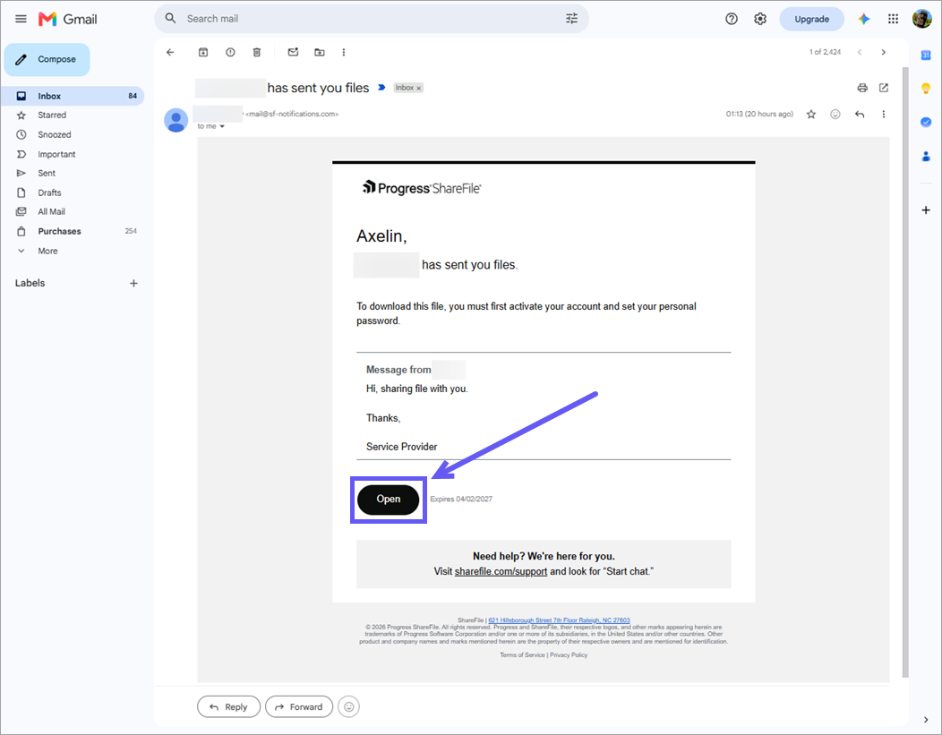This screenshot has height=735, width=942.
Task: Open the sharefile.com/support link
Action: tap(501, 571)
